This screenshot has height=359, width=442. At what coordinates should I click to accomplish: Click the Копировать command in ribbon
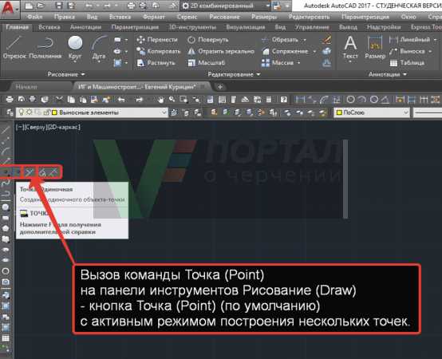(158, 51)
